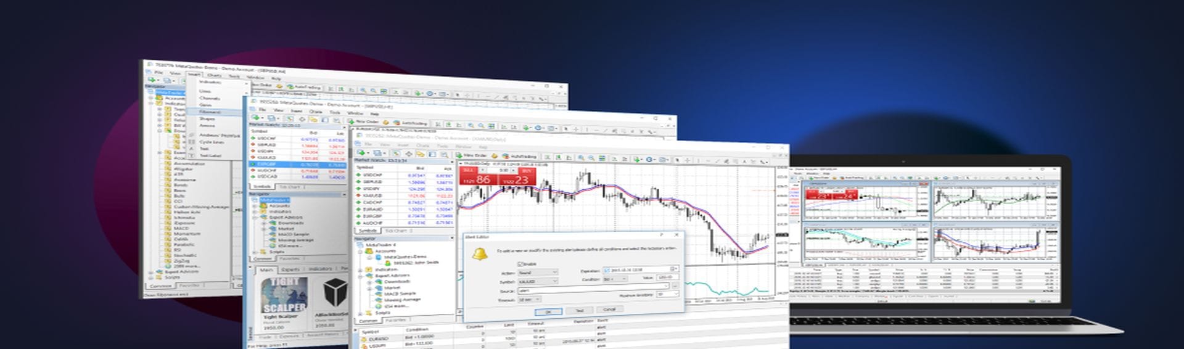Click the Test button in Alert Editor
Viewport: 1184px width, 349px height.
(x=578, y=311)
